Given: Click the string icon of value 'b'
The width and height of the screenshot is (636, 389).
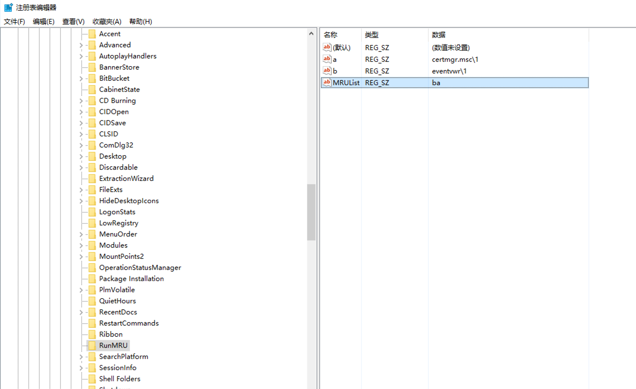Looking at the screenshot, I should click(x=327, y=71).
